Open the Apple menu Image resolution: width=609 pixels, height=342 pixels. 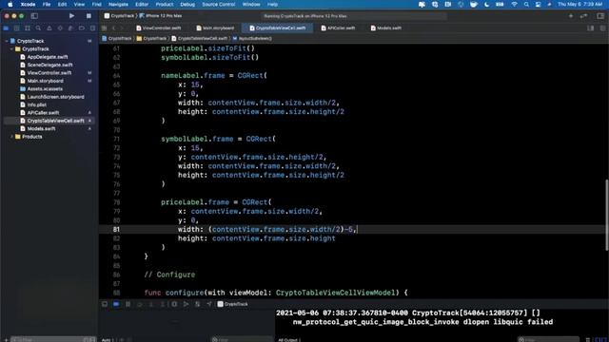10,4
